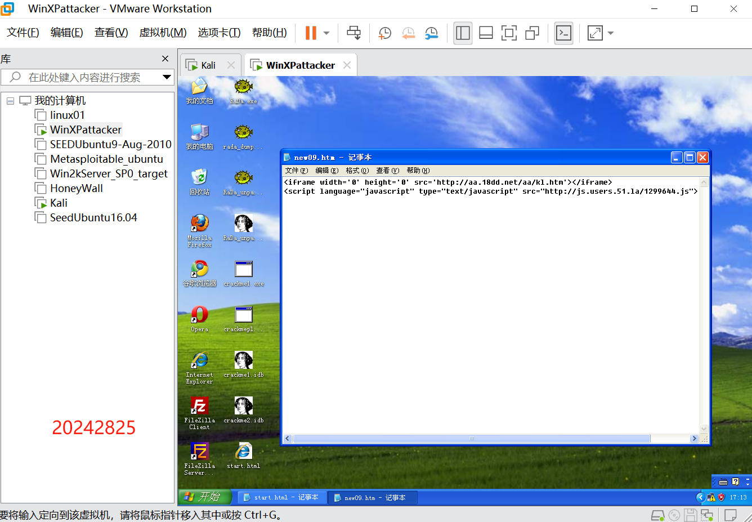
Task: Click Notepad vertical scroll up arrow
Action: [x=704, y=182]
